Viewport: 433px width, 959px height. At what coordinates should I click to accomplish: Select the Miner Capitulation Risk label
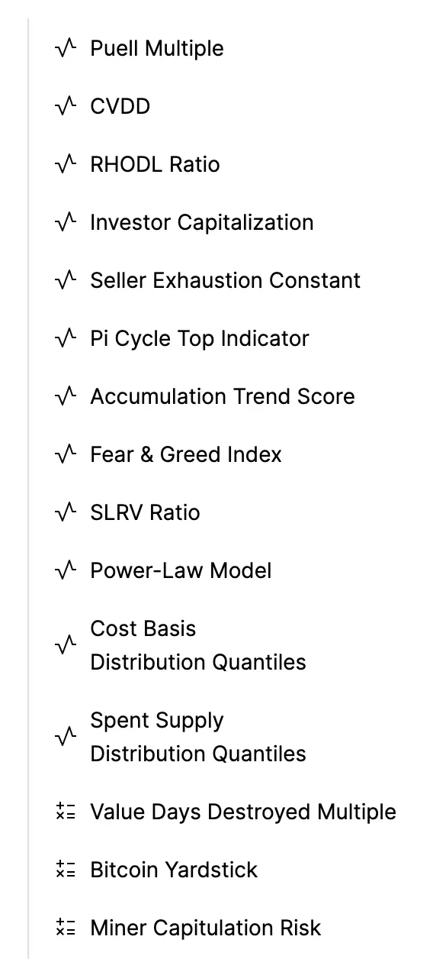point(206,928)
